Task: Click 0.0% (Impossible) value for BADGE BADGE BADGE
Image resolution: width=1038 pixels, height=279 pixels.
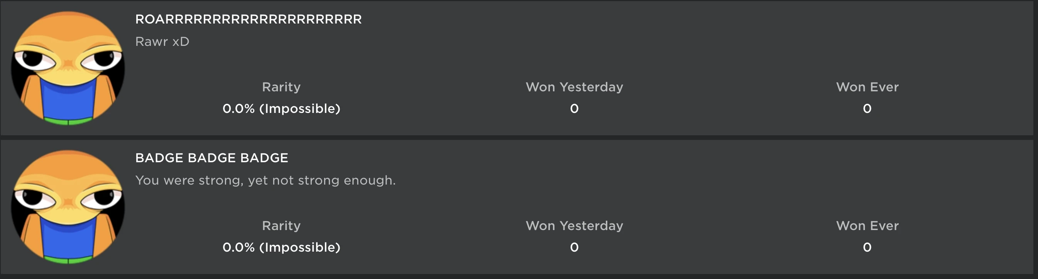Action: pos(281,247)
